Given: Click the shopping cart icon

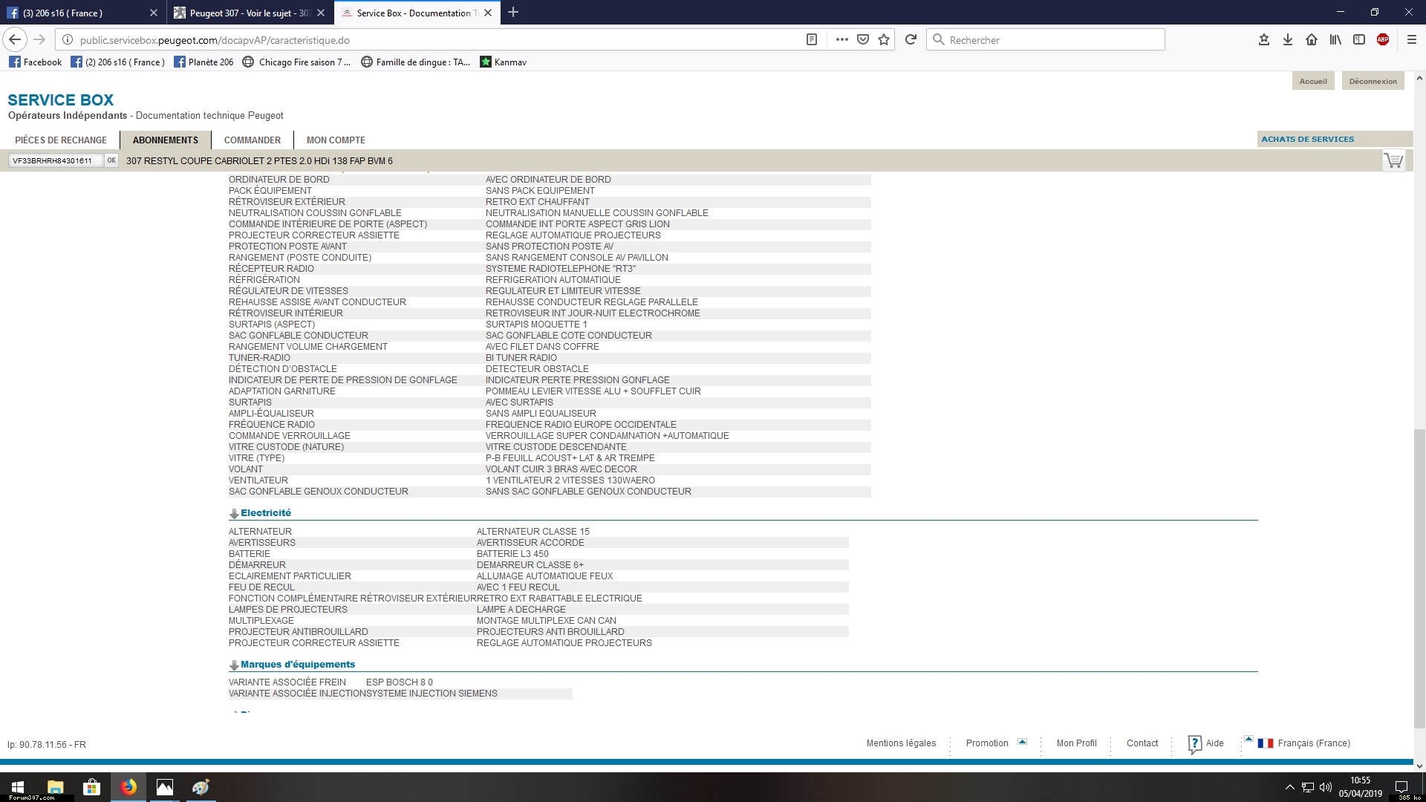Looking at the screenshot, I should tap(1393, 160).
